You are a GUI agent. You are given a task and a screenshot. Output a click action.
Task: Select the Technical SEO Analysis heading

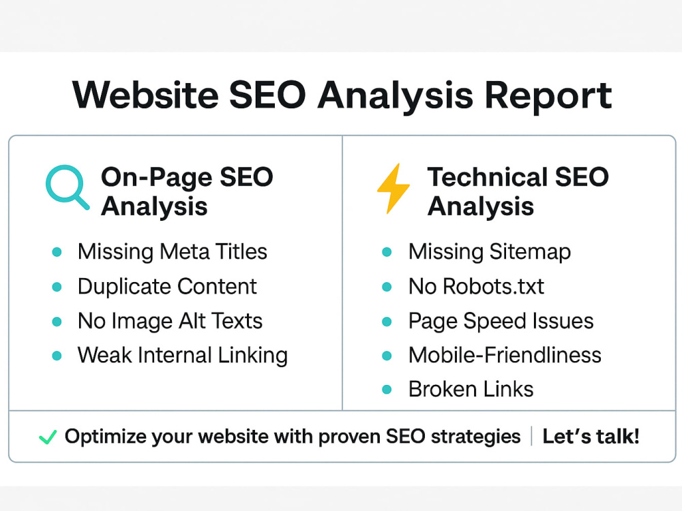518,191
